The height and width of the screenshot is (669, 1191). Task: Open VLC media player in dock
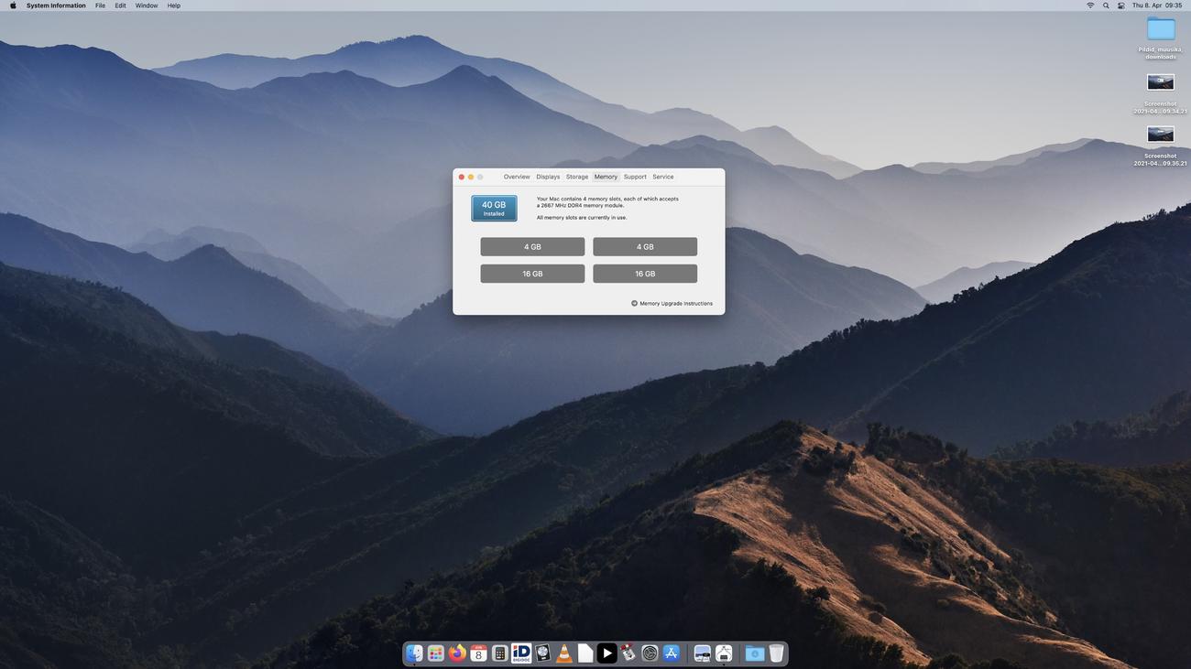tap(564, 653)
